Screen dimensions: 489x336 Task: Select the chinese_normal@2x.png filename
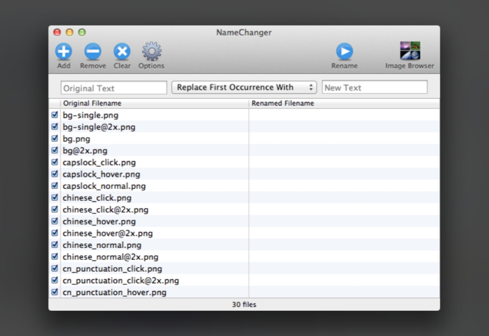pyautogui.click(x=110, y=257)
